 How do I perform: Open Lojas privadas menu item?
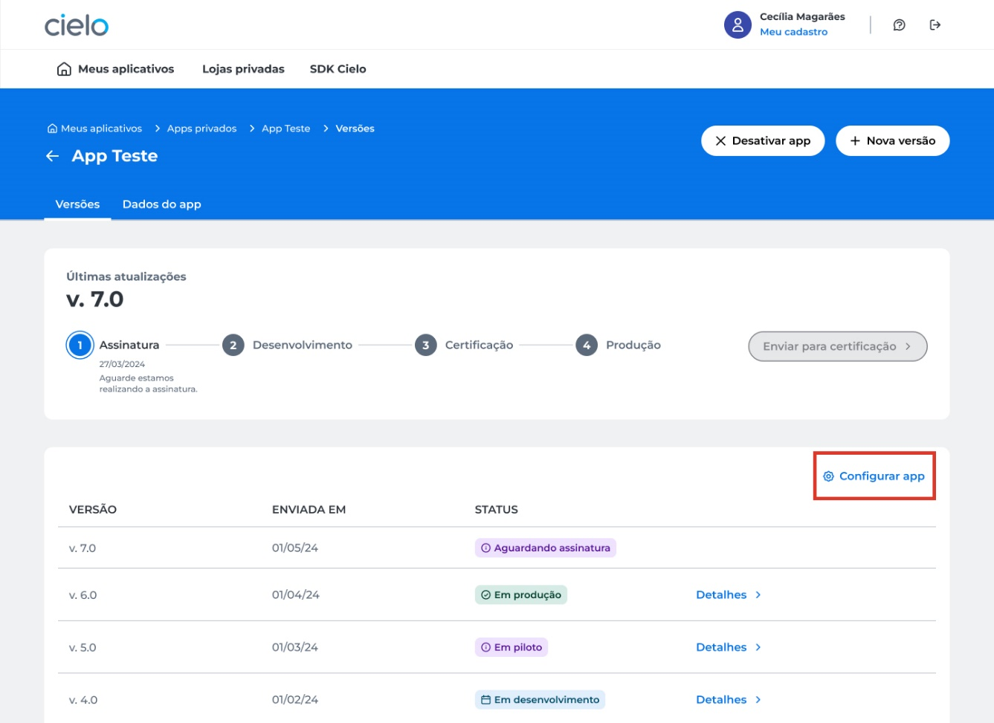tap(243, 69)
